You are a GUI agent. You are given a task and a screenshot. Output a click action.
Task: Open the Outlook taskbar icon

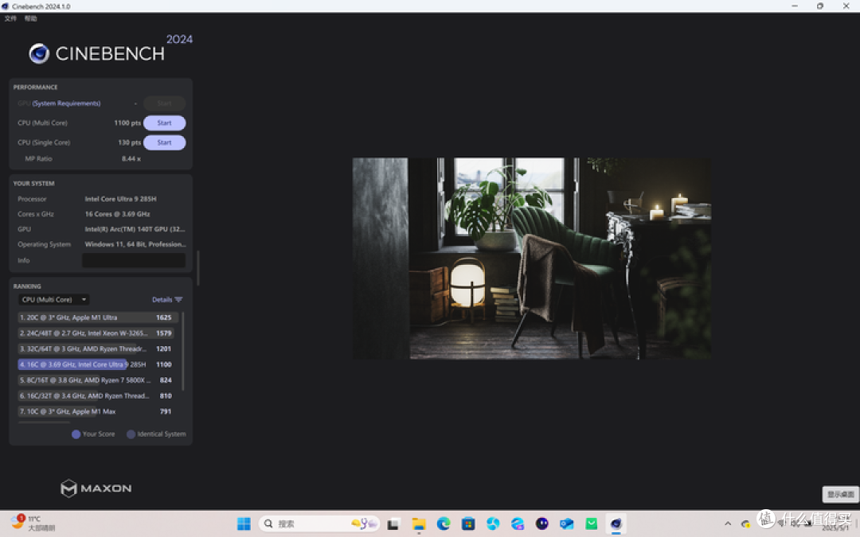567,523
